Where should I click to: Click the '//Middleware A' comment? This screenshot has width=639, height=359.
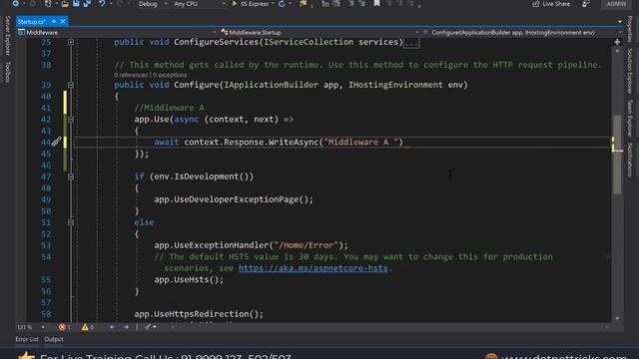169,108
